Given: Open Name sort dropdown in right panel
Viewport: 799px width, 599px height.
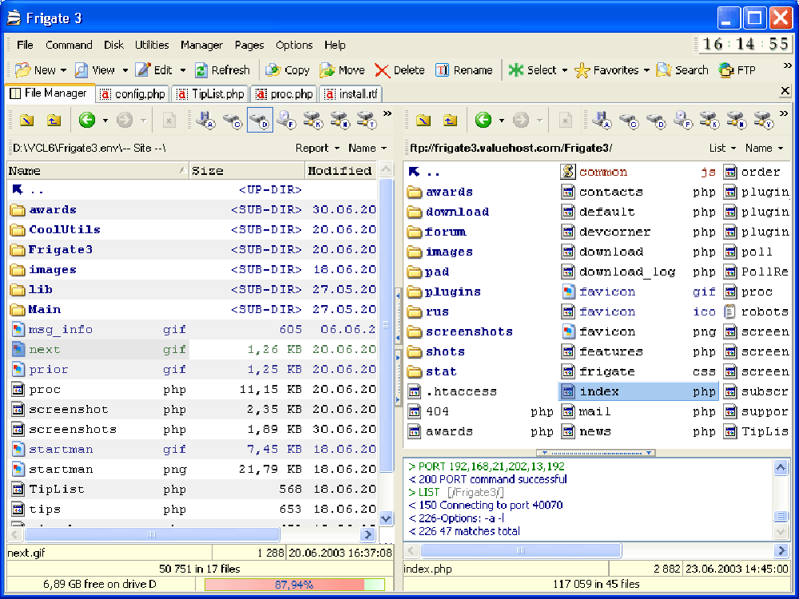Looking at the screenshot, I should [x=764, y=148].
